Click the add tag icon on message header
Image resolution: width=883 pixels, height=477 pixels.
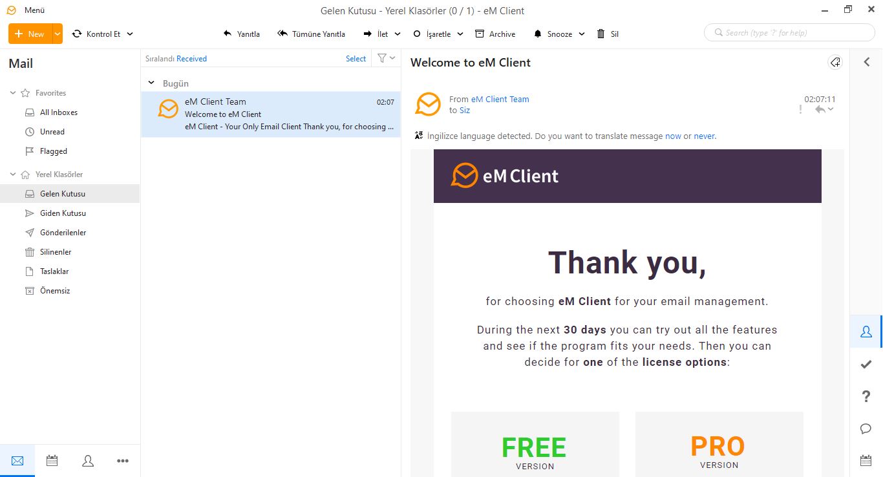point(835,63)
